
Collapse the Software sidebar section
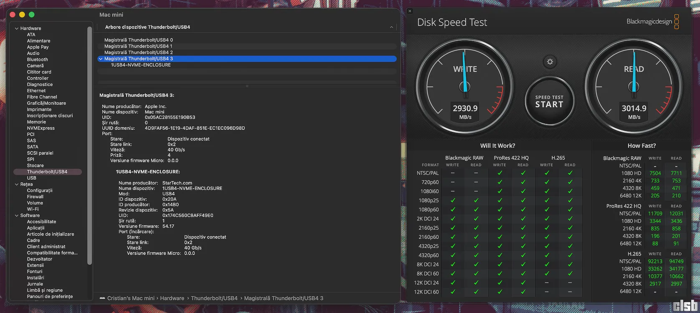(x=17, y=215)
